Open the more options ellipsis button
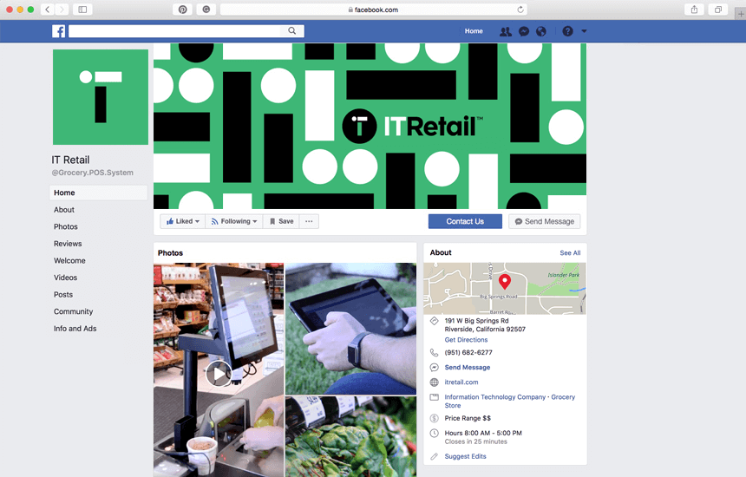Screen dimensions: 746x477 pyautogui.click(x=310, y=222)
